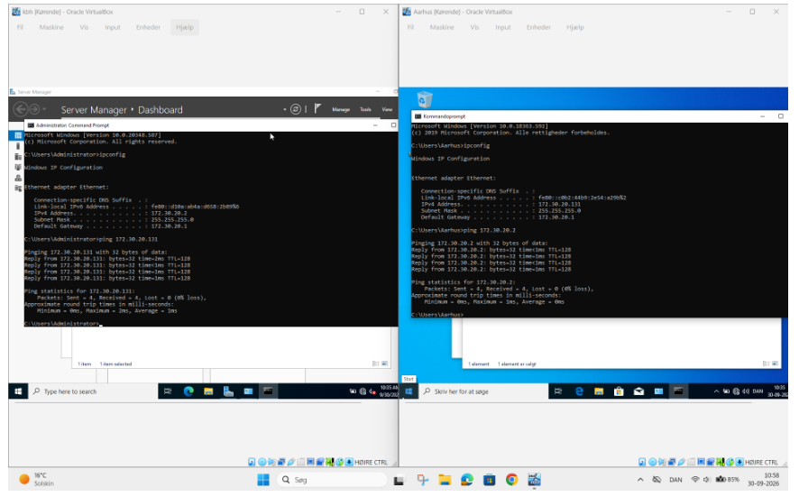Open Task View in the kbh VM taskbar
799x497 pixels.
tap(168, 391)
